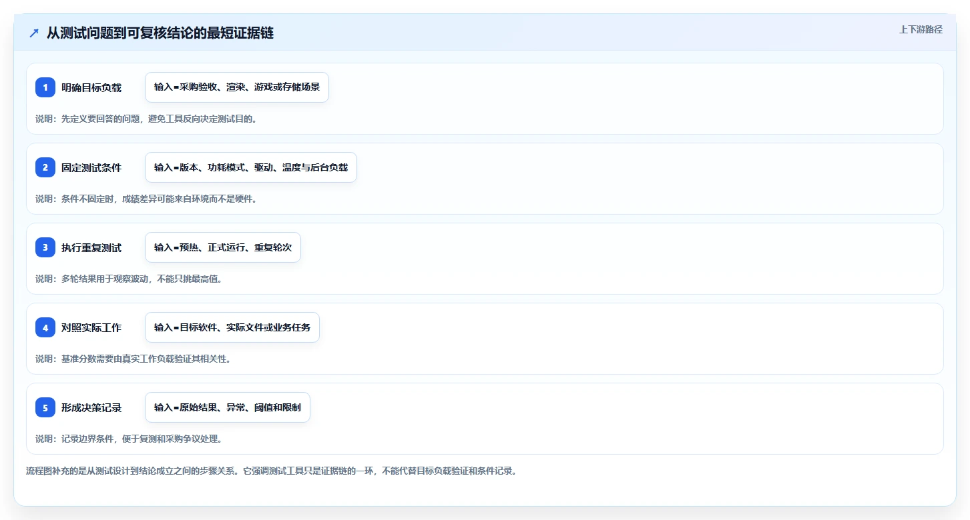970x520 pixels.
Task: Select the 明确目标负载 step title
Action: tap(91, 87)
